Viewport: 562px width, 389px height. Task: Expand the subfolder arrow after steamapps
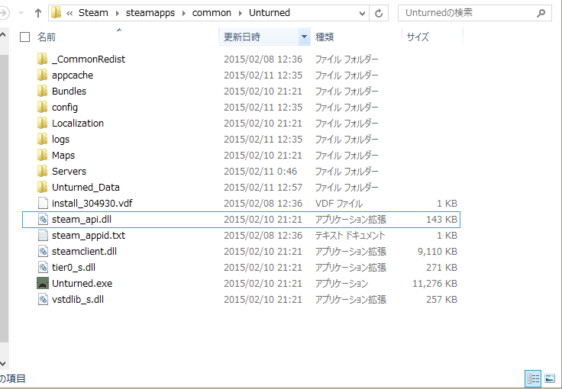184,13
